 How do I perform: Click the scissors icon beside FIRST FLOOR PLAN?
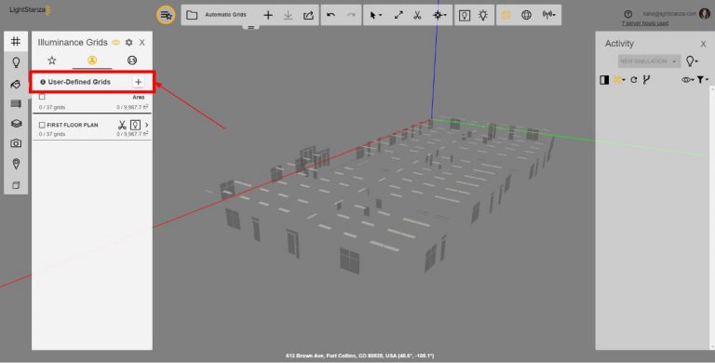pyautogui.click(x=122, y=125)
